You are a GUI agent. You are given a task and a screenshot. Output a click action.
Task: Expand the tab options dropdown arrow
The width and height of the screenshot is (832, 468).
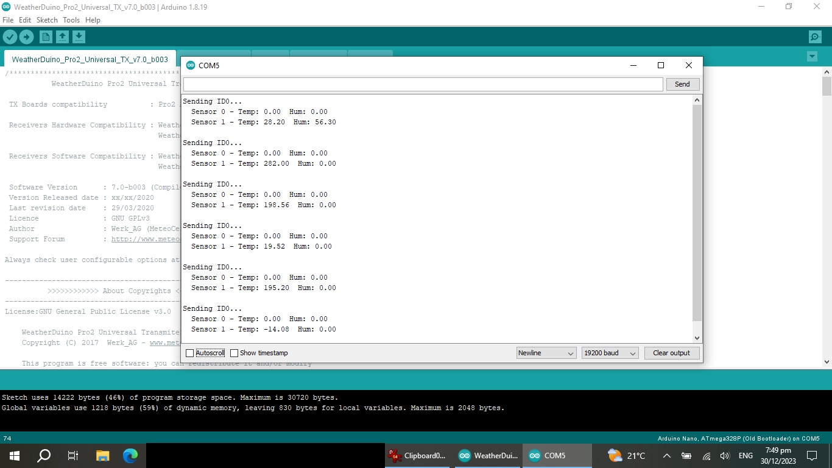(811, 57)
